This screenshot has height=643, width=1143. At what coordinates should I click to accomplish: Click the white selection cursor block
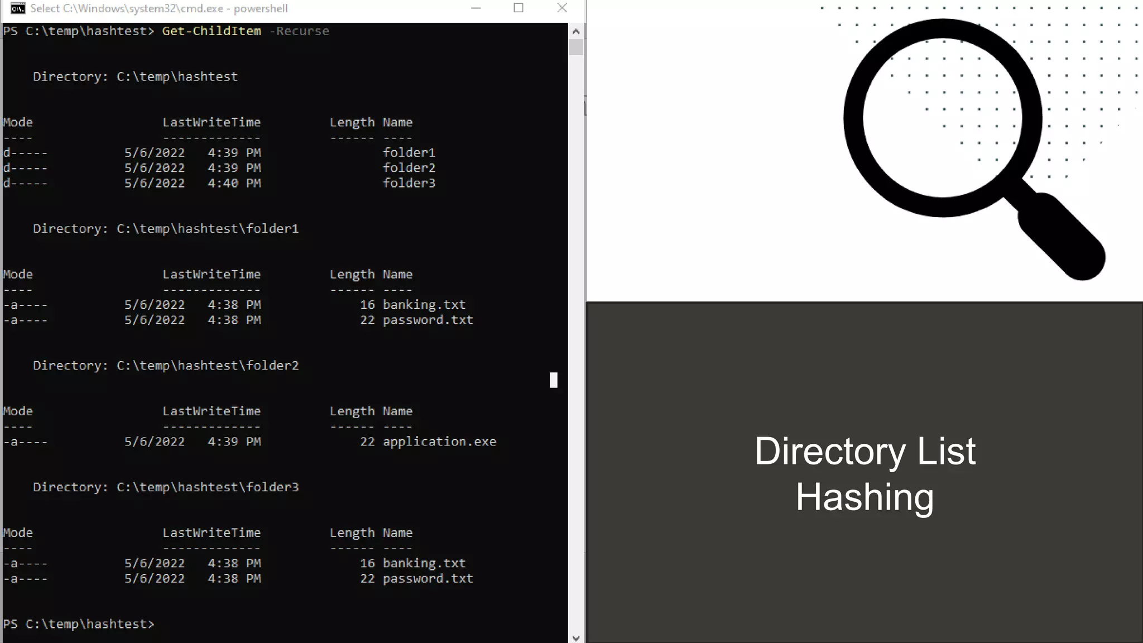click(x=553, y=380)
